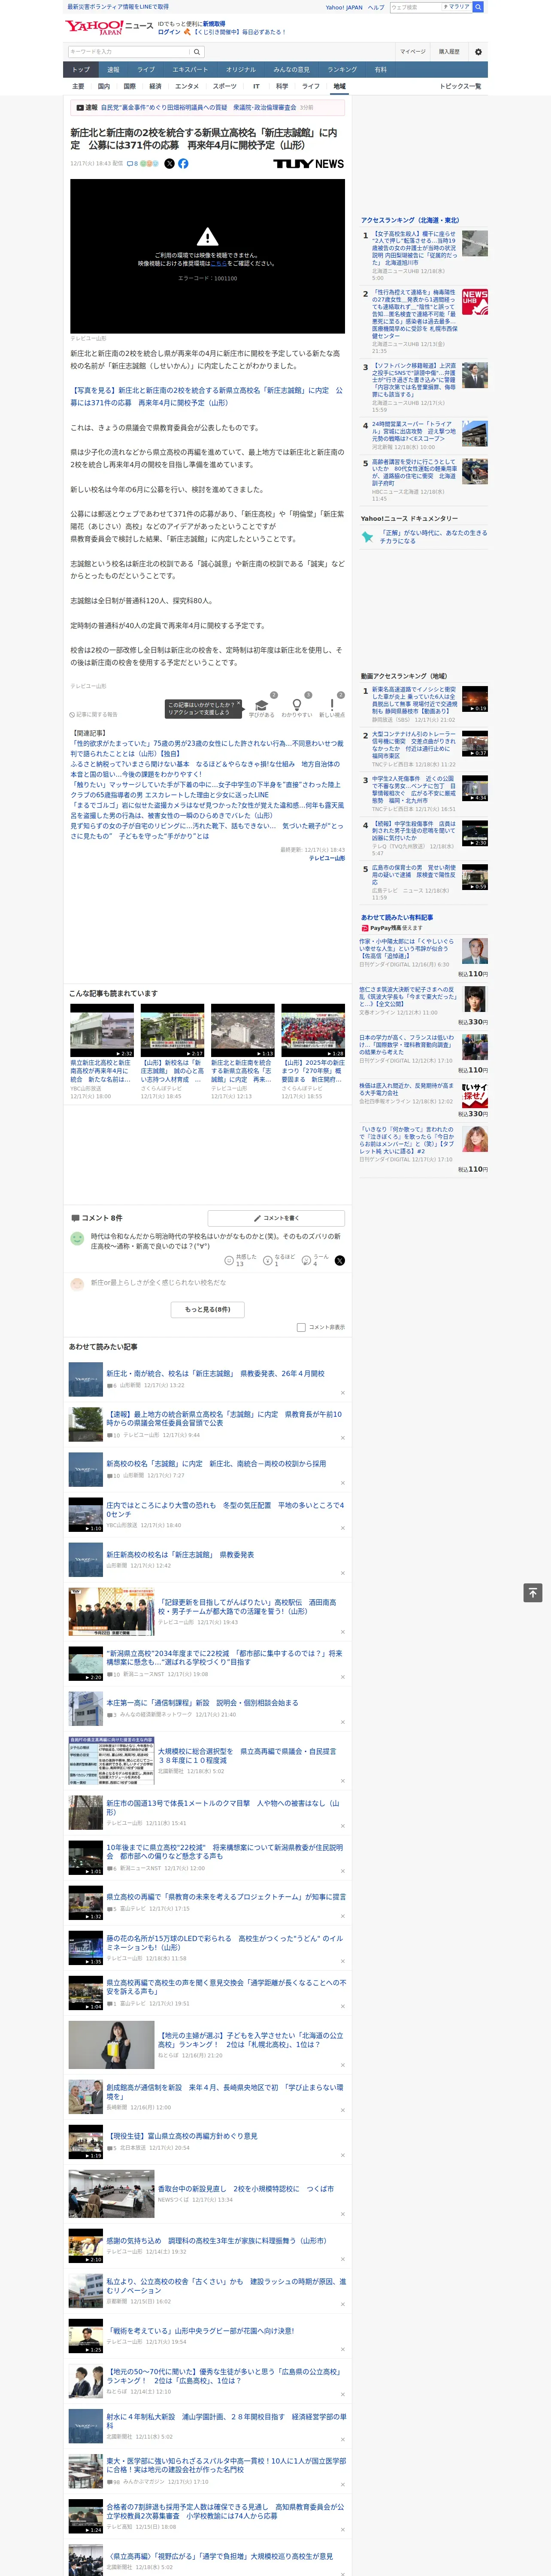The image size is (551, 2576).
Task: Click the ヘルプ link at top
Action: point(375,7)
